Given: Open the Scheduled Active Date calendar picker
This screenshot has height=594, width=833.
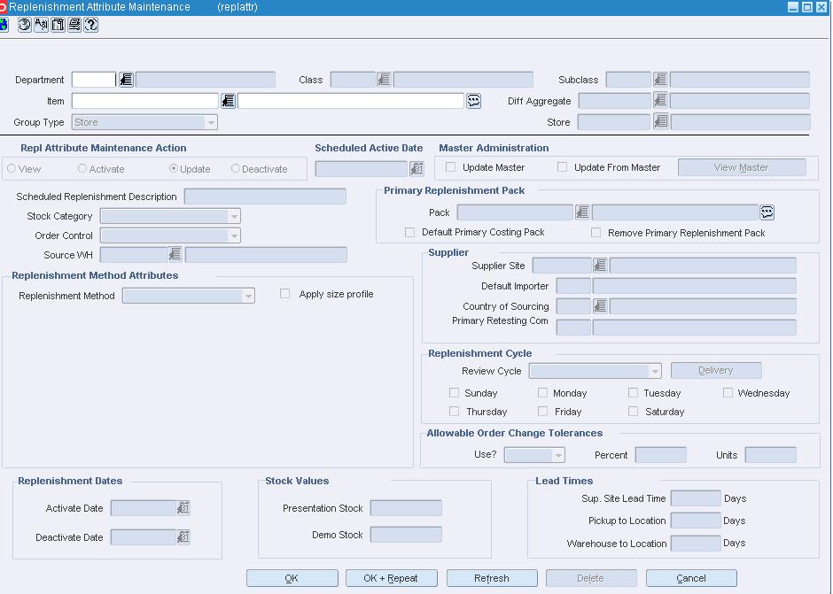Looking at the screenshot, I should click(416, 168).
